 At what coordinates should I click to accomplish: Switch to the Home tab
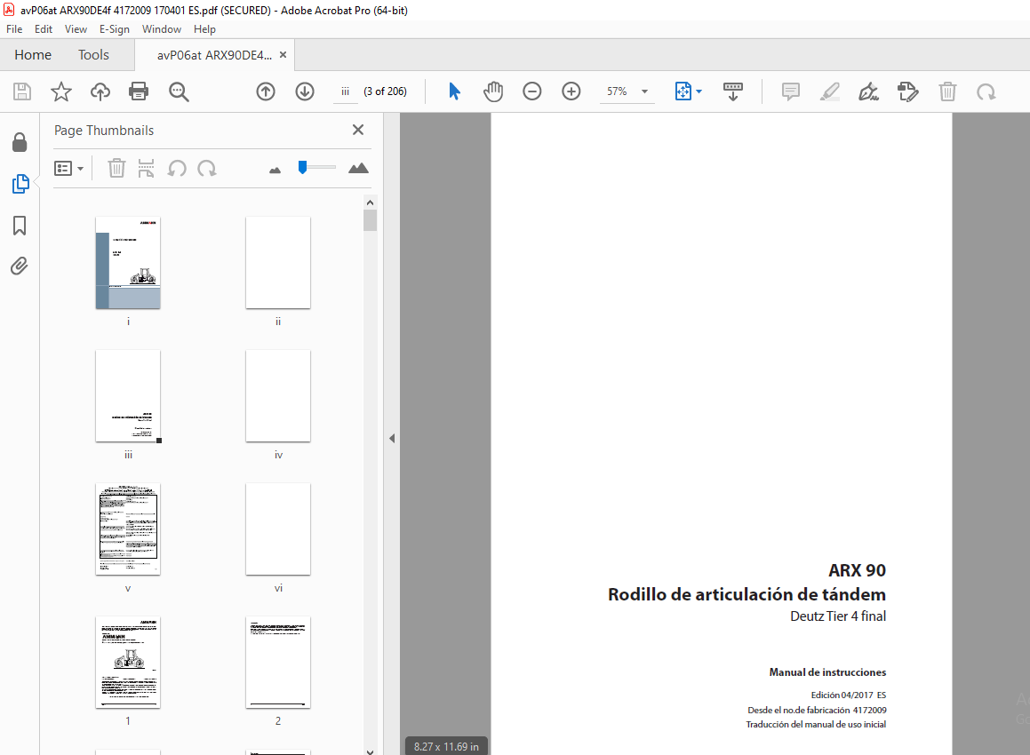pos(33,54)
